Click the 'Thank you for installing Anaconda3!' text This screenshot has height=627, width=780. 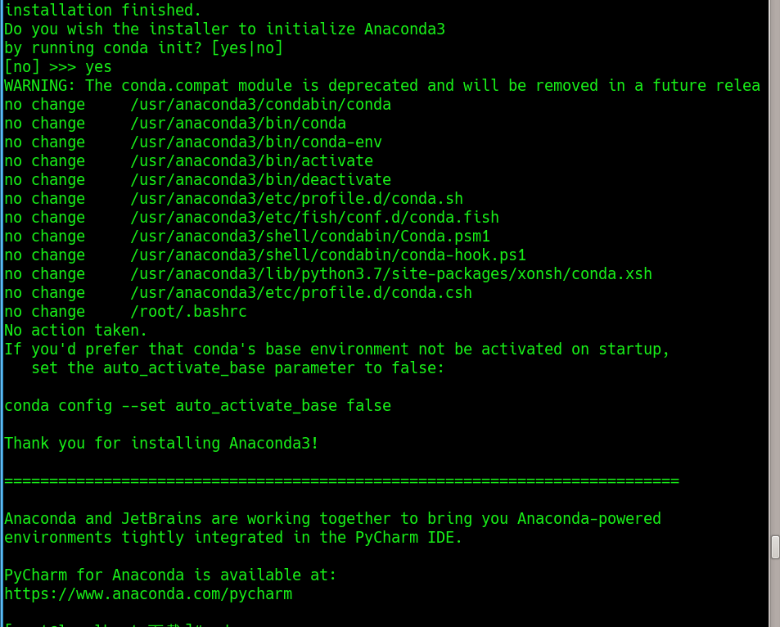point(161,444)
